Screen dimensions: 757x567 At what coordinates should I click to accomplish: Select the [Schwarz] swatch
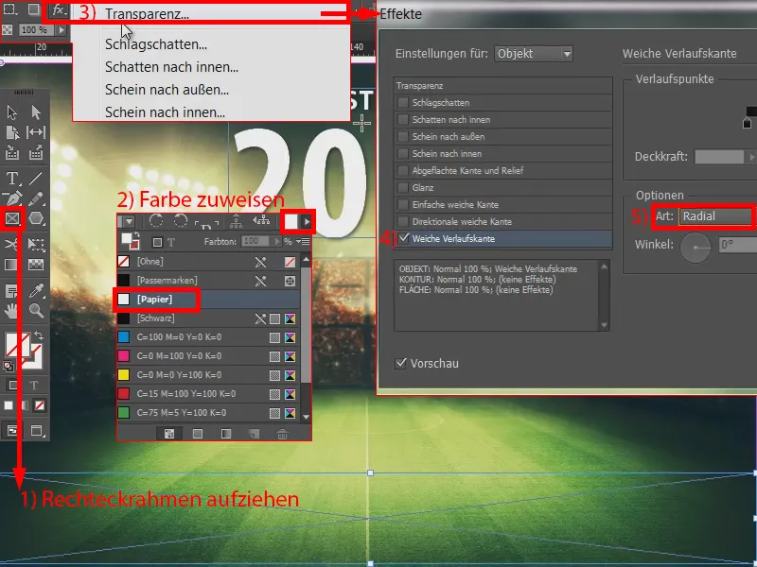[x=207, y=318]
